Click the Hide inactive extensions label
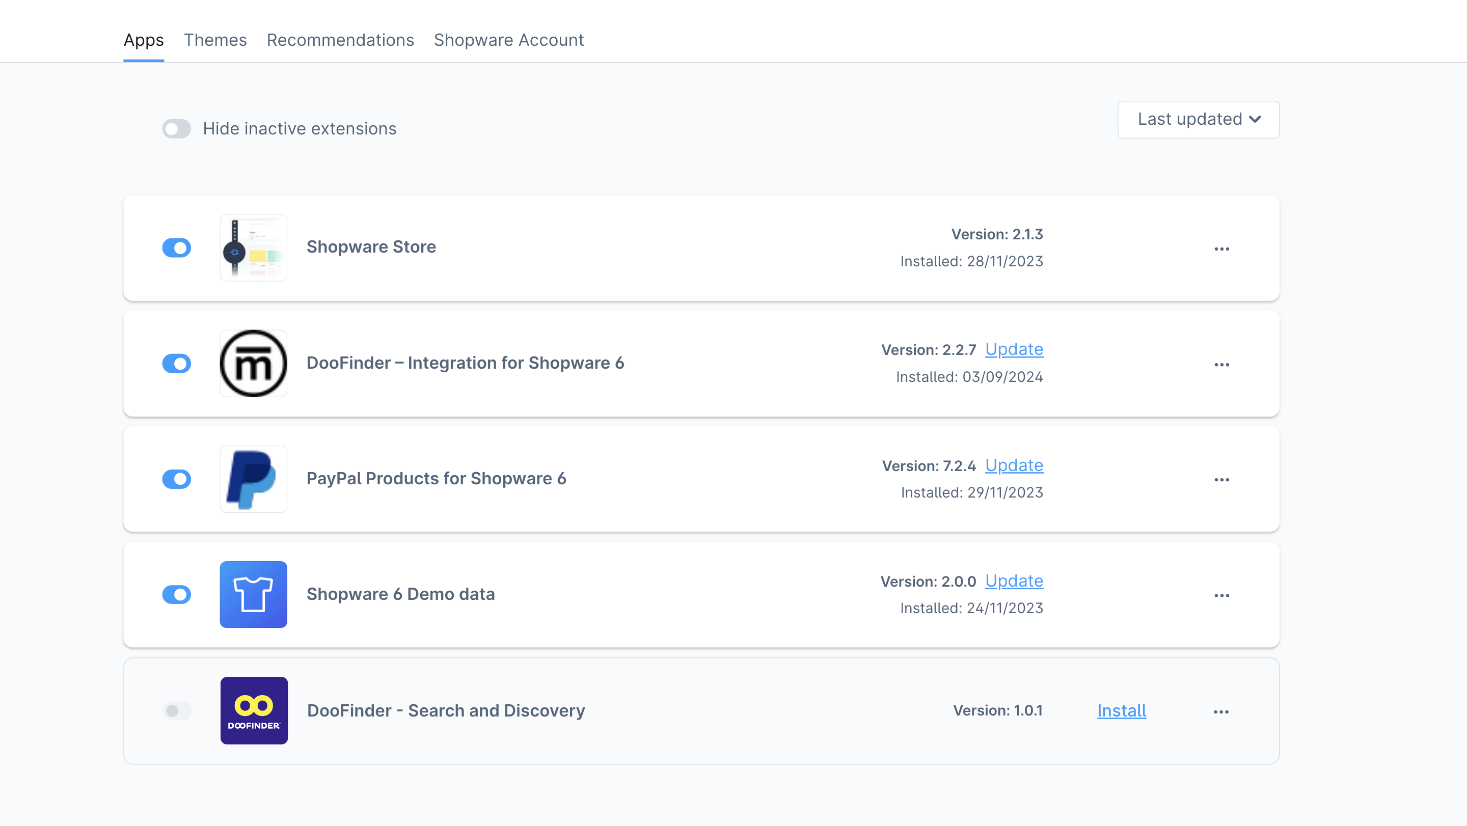 (300, 129)
